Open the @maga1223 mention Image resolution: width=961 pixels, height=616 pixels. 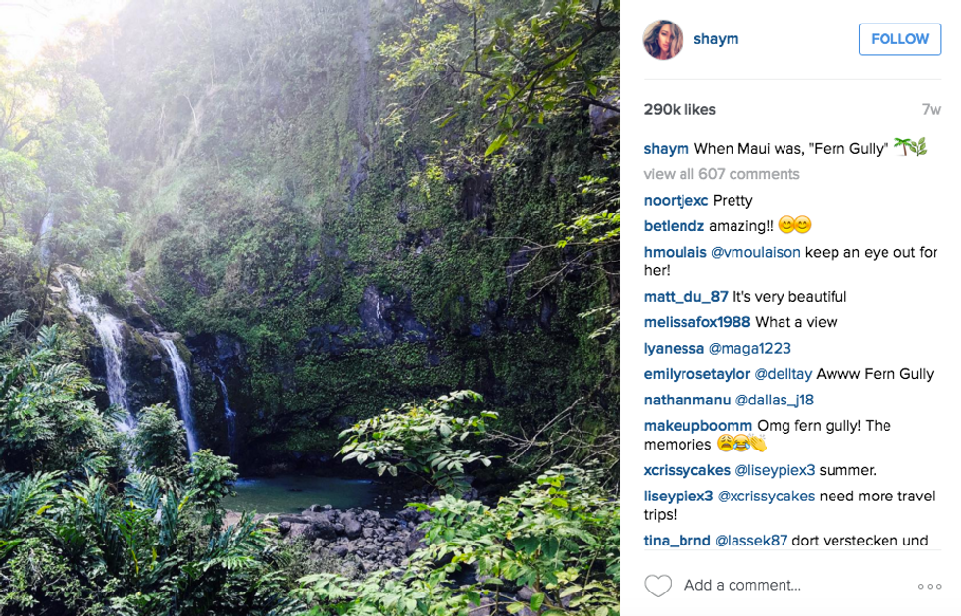(x=749, y=348)
